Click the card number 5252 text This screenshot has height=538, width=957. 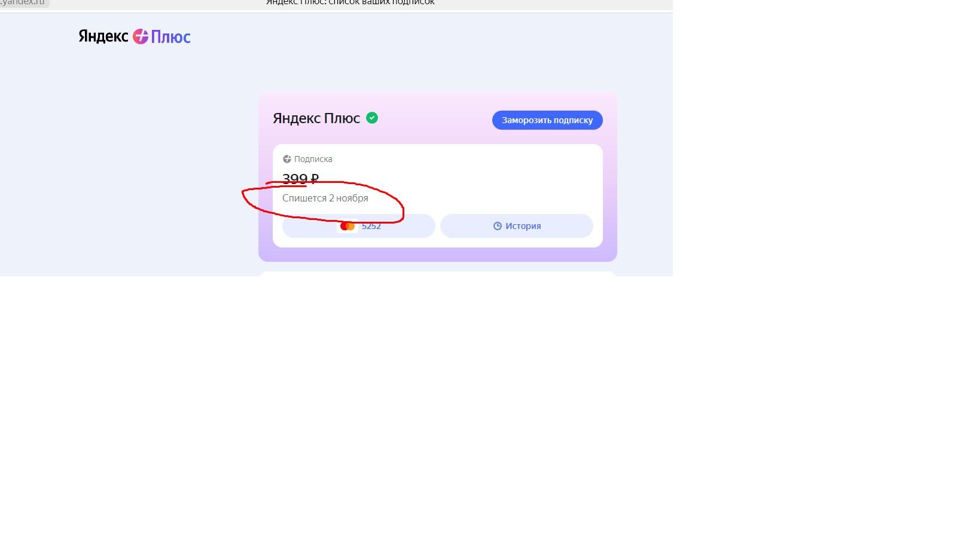371,226
